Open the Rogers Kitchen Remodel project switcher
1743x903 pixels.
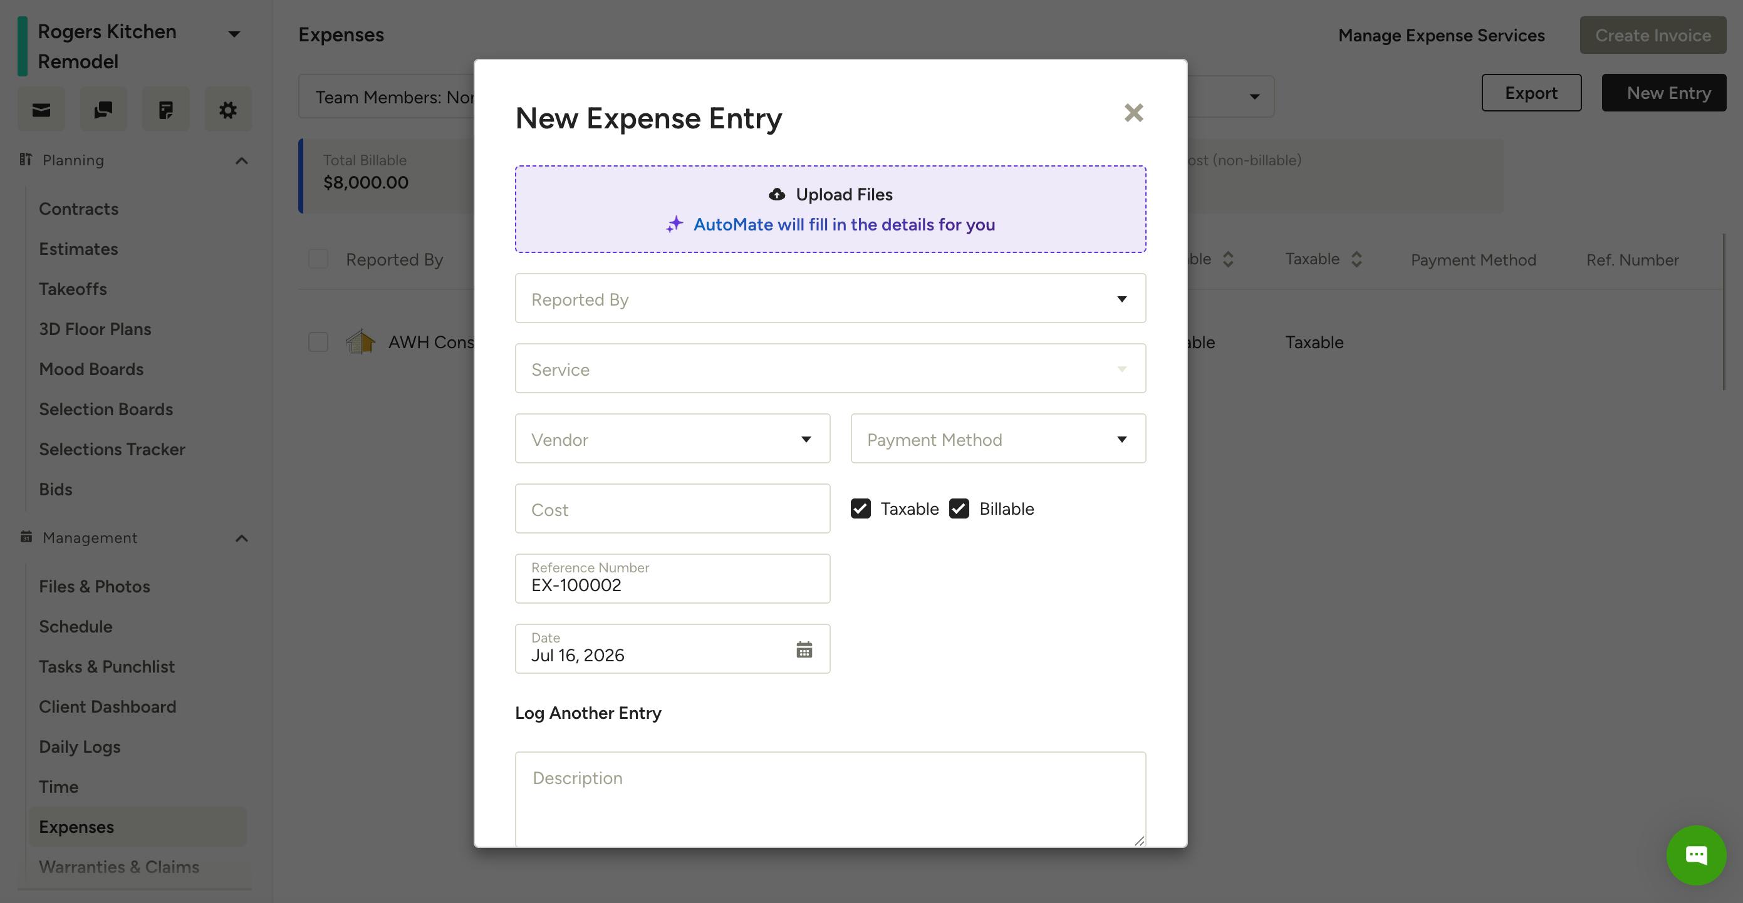click(235, 34)
